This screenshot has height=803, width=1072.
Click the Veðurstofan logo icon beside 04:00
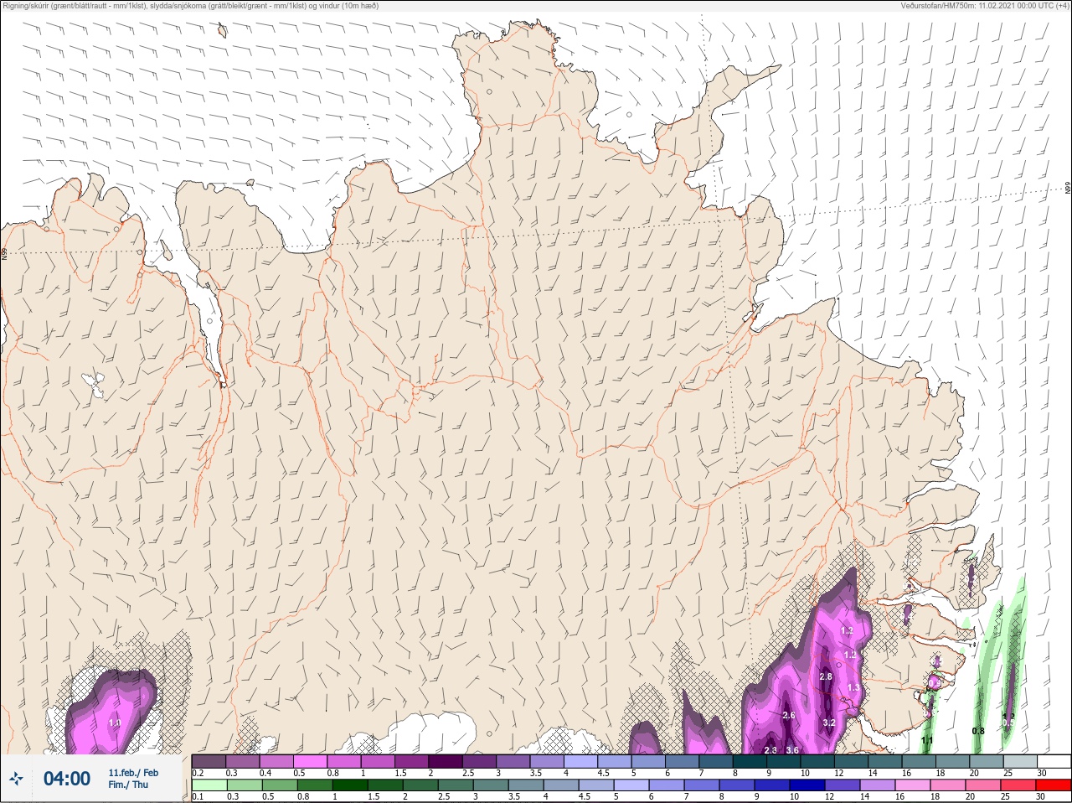click(16, 779)
